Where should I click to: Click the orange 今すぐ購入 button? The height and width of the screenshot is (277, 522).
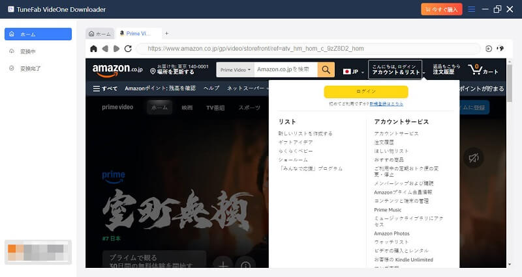point(442,9)
